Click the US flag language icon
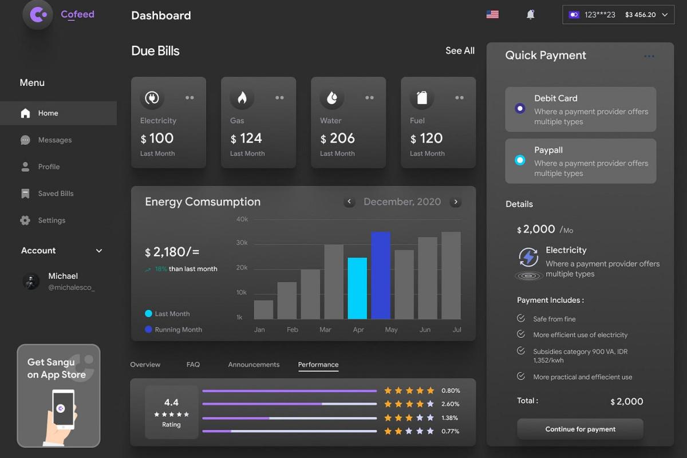 pyautogui.click(x=492, y=15)
